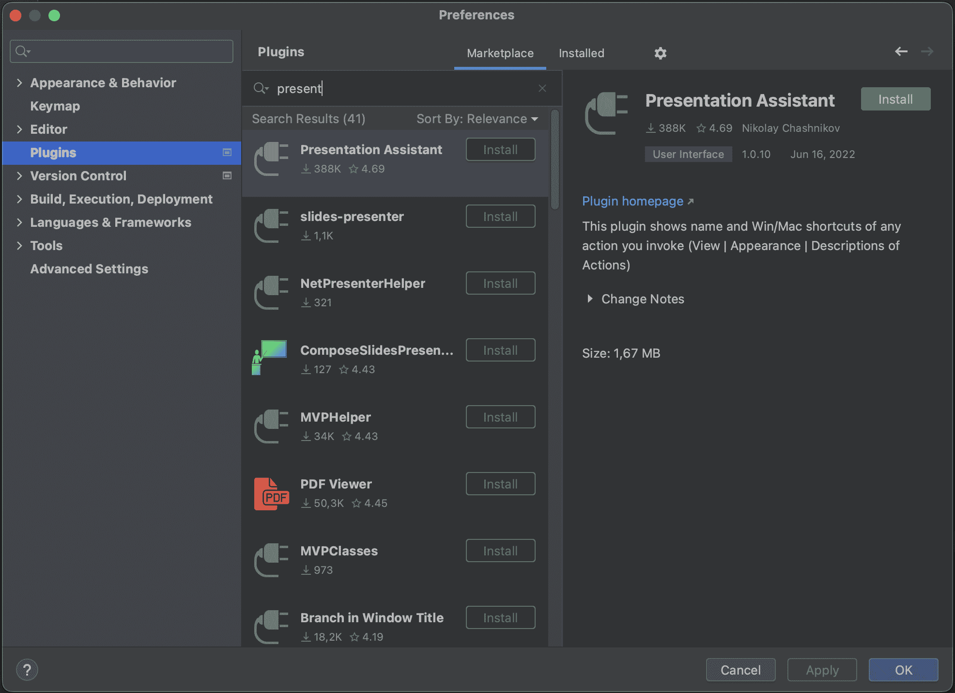The height and width of the screenshot is (693, 955).
Task: Click the Presentation Assistant plug icon
Action: [x=271, y=159]
